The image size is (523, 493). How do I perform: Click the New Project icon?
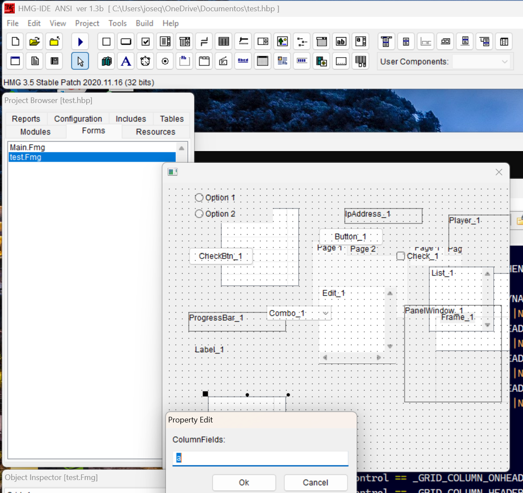(15, 42)
